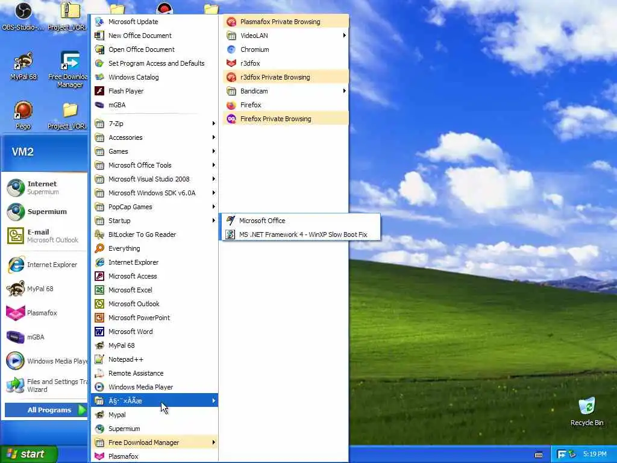Click the Start button
This screenshot has height=463, width=617.
[28, 454]
